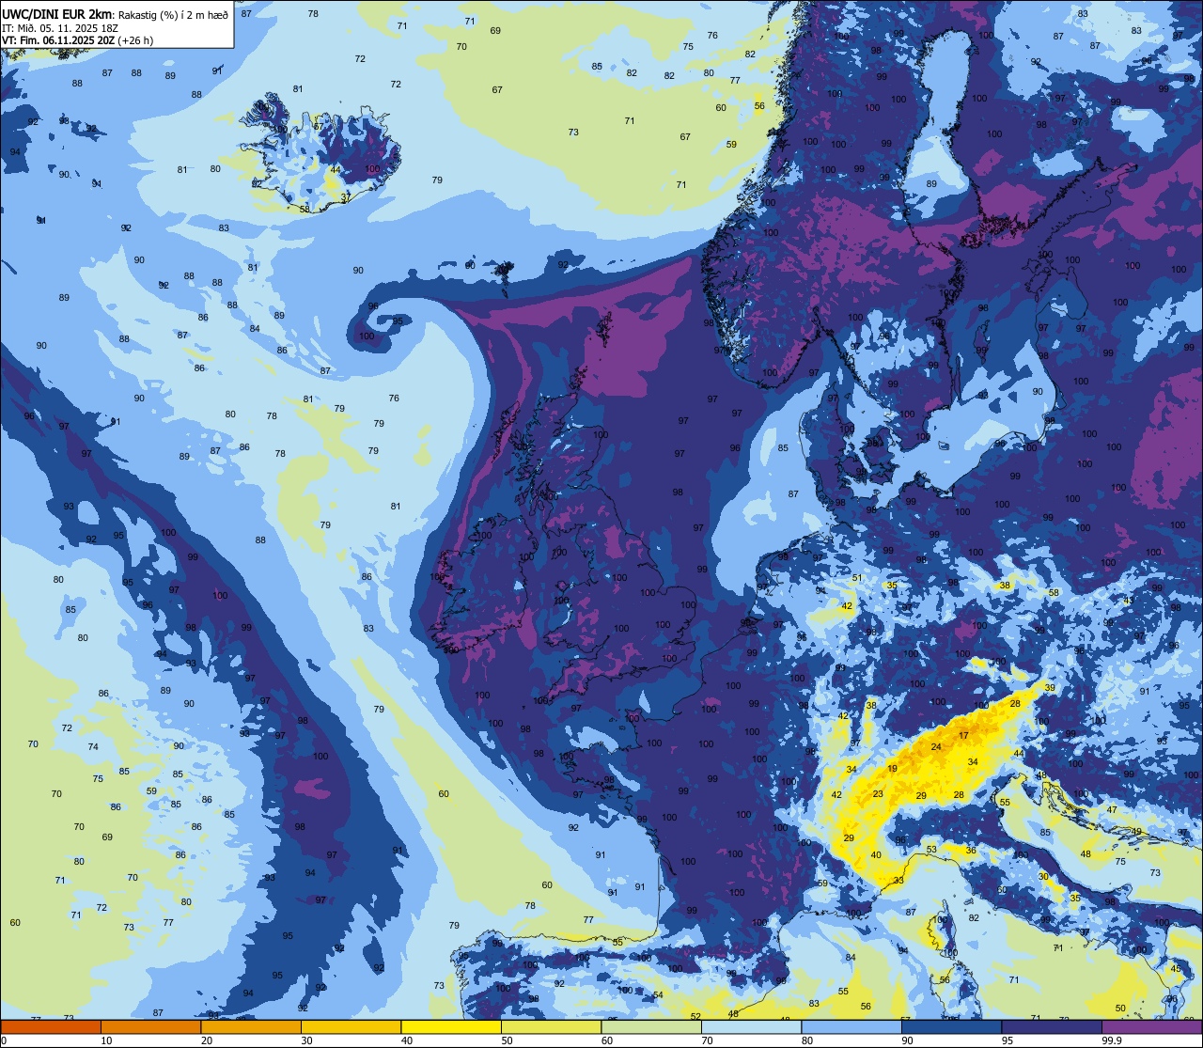Choose the 70–80 light blue legend swatch
The width and height of the screenshot is (1203, 1048).
pos(751,1027)
